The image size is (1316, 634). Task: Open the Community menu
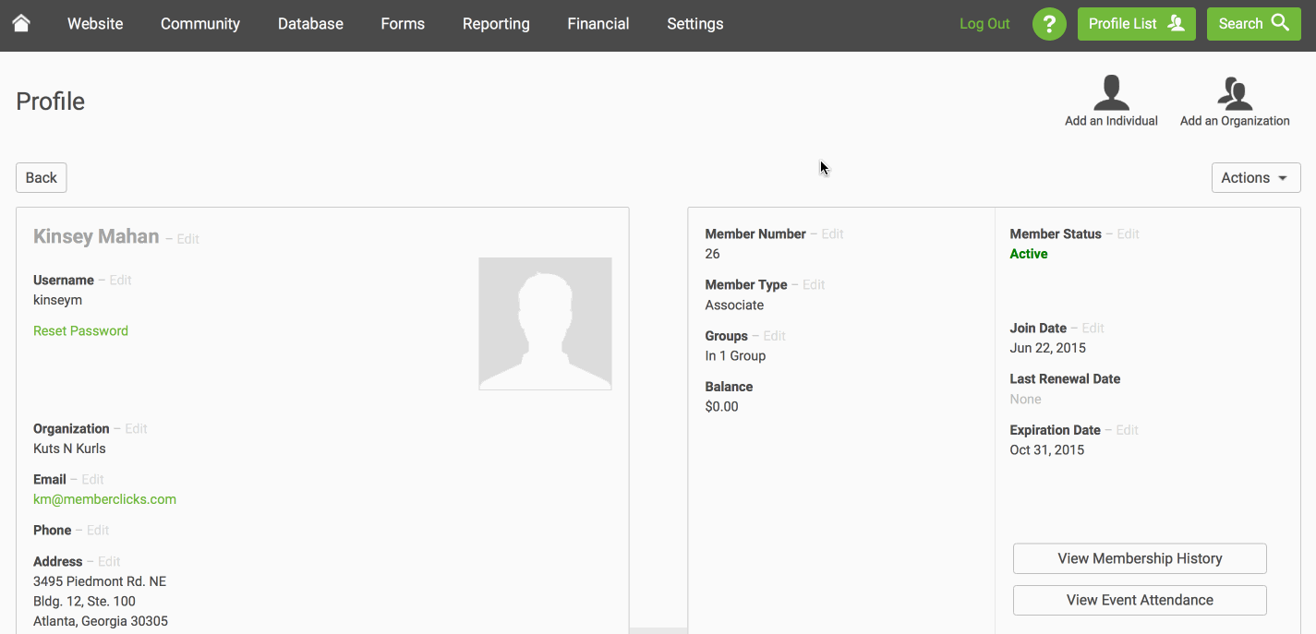[x=200, y=24]
